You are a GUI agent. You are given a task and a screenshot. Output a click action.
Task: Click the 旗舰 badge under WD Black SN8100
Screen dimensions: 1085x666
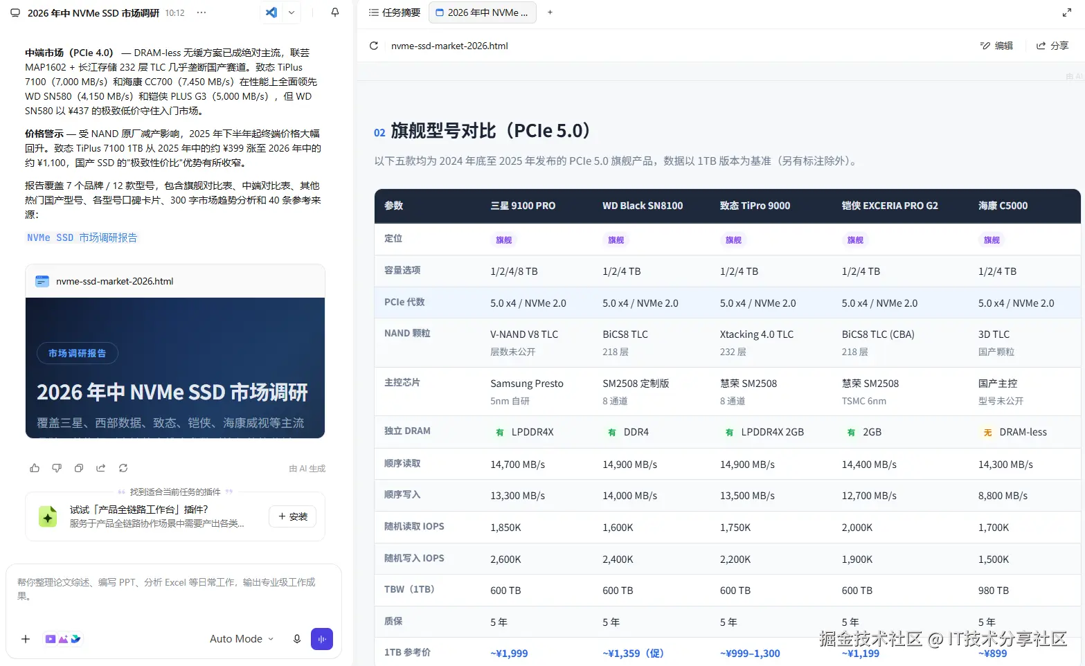click(x=616, y=240)
